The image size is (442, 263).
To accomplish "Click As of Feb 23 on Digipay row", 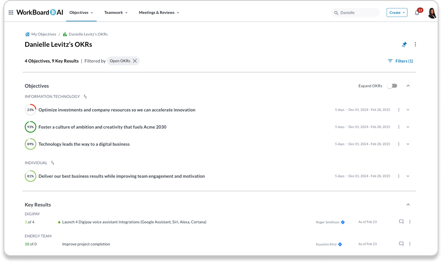I will (x=367, y=222).
